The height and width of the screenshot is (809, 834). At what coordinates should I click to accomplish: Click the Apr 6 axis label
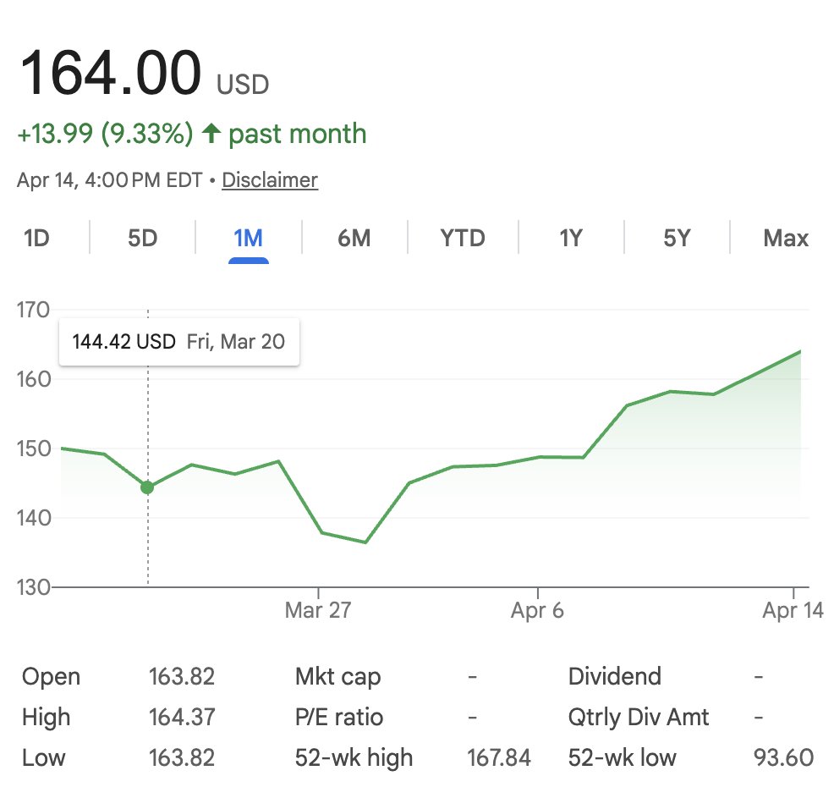(537, 610)
